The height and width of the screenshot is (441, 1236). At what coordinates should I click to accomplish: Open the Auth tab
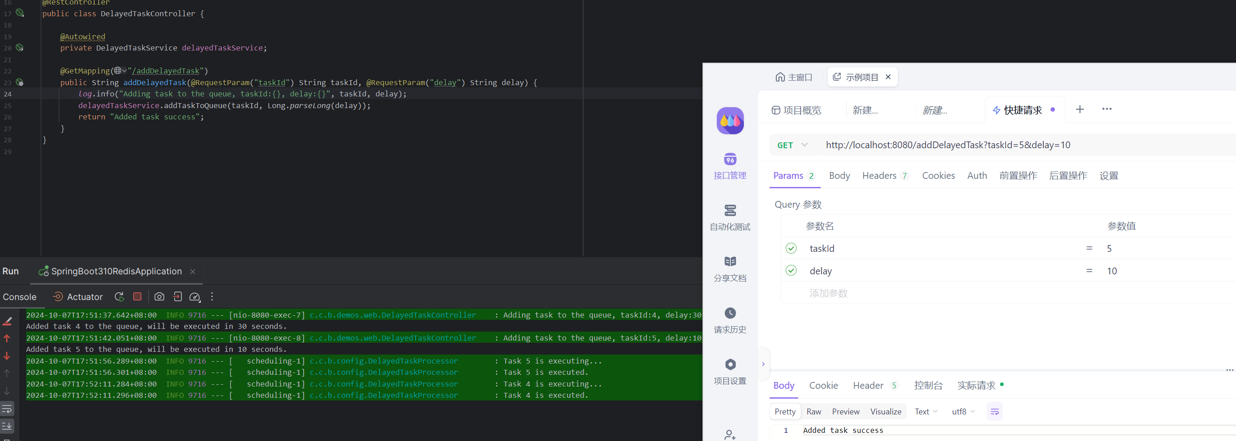[977, 176]
